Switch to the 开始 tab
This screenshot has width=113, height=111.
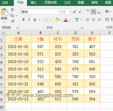pyautogui.click(x=20, y=3)
